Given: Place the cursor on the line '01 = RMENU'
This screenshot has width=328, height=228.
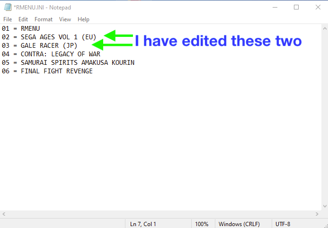Looking at the screenshot, I should pyautogui.click(x=21, y=28).
